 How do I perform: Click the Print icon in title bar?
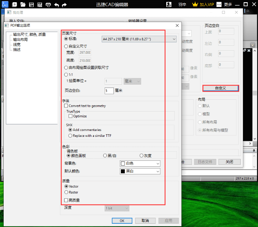coord(48,5)
